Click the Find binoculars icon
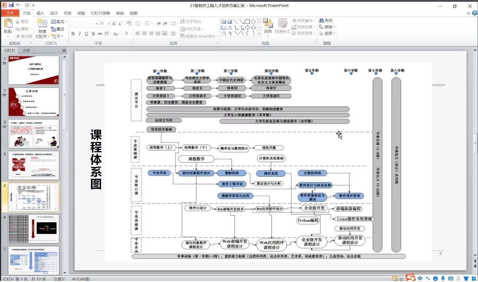478x282 pixels. [322, 21]
